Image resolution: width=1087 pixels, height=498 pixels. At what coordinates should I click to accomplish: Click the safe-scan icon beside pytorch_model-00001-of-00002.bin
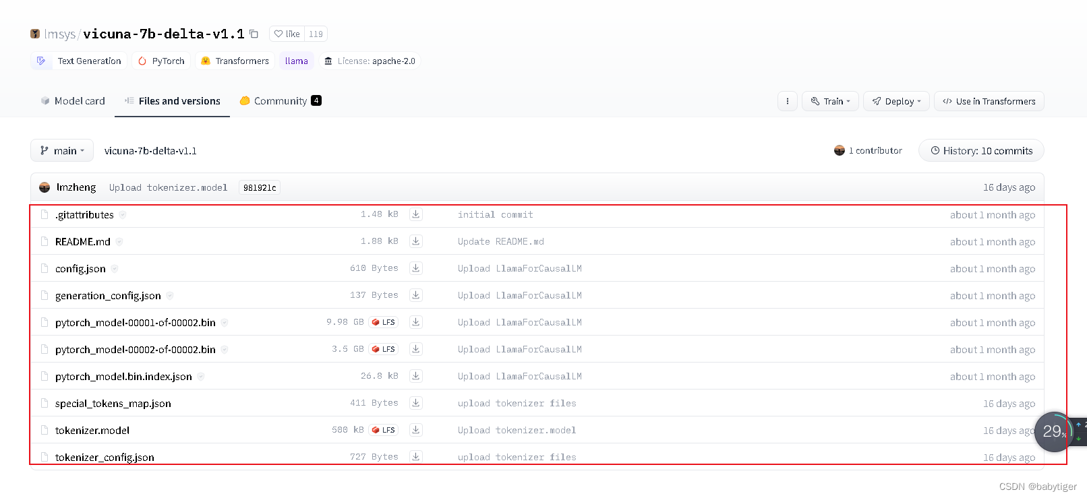coord(225,323)
